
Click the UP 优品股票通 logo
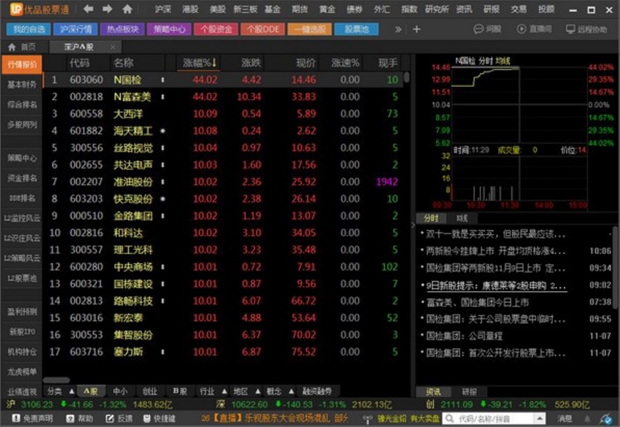point(39,9)
